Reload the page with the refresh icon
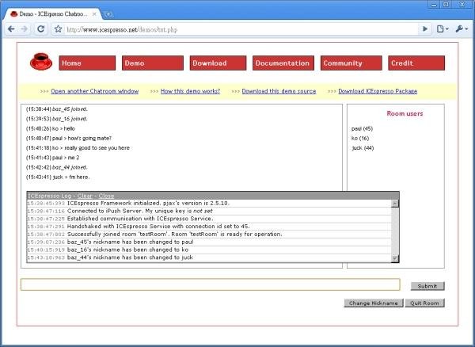The height and width of the screenshot is (347, 475). pyautogui.click(x=40, y=29)
